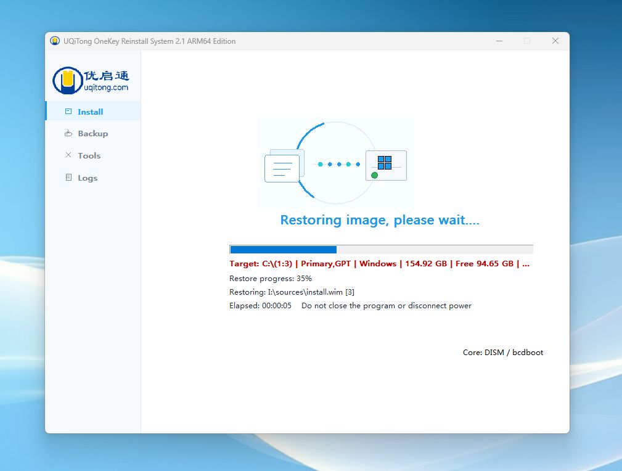Image resolution: width=622 pixels, height=471 pixels.
Task: Click the 'Restore progress: 35%' text
Action: point(271,279)
